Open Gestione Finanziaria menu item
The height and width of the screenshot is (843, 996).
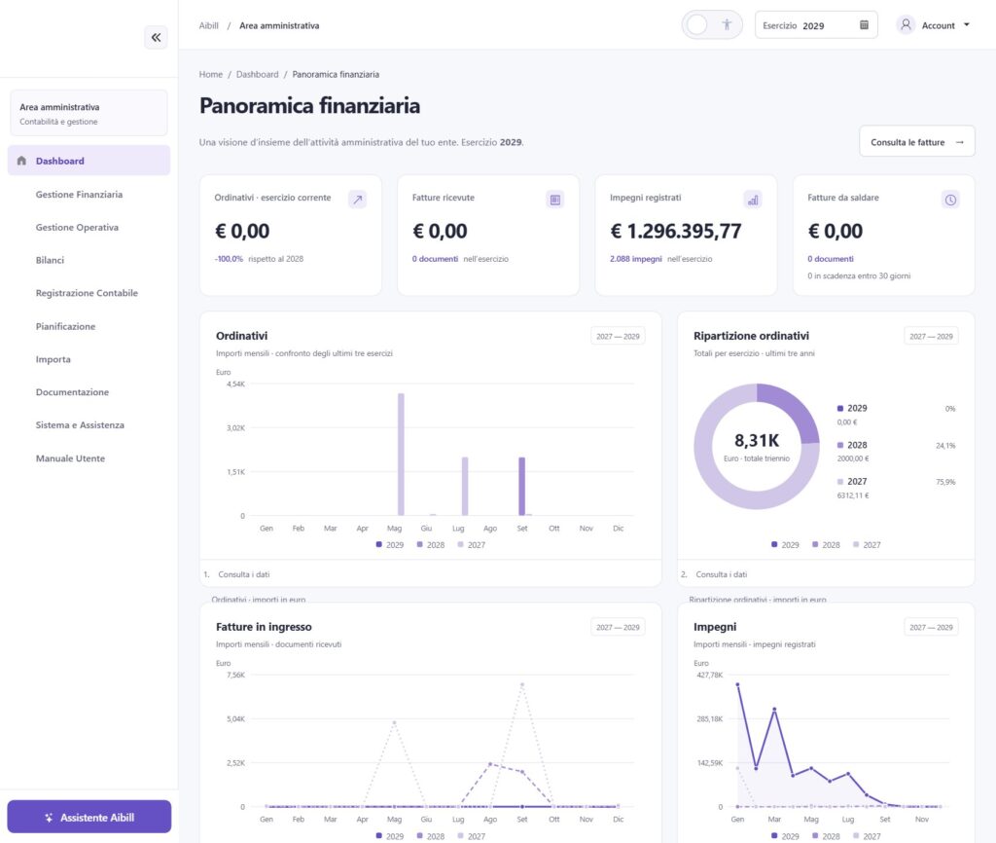pos(79,194)
